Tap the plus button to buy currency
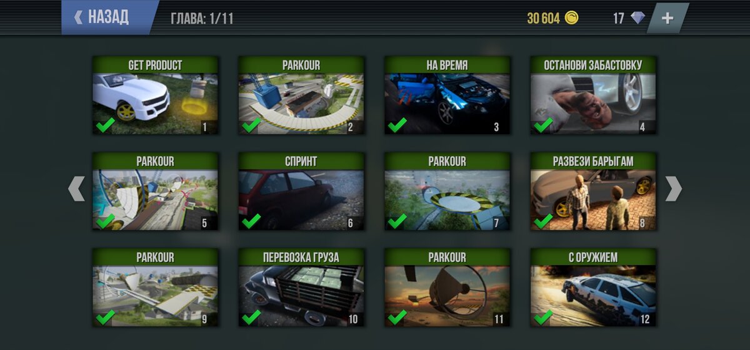The width and height of the screenshot is (750, 350). (x=667, y=18)
